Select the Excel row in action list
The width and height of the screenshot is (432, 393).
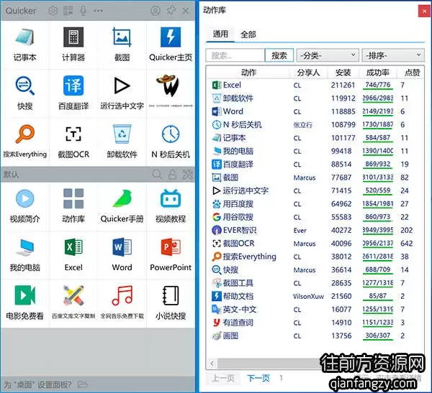click(x=315, y=85)
